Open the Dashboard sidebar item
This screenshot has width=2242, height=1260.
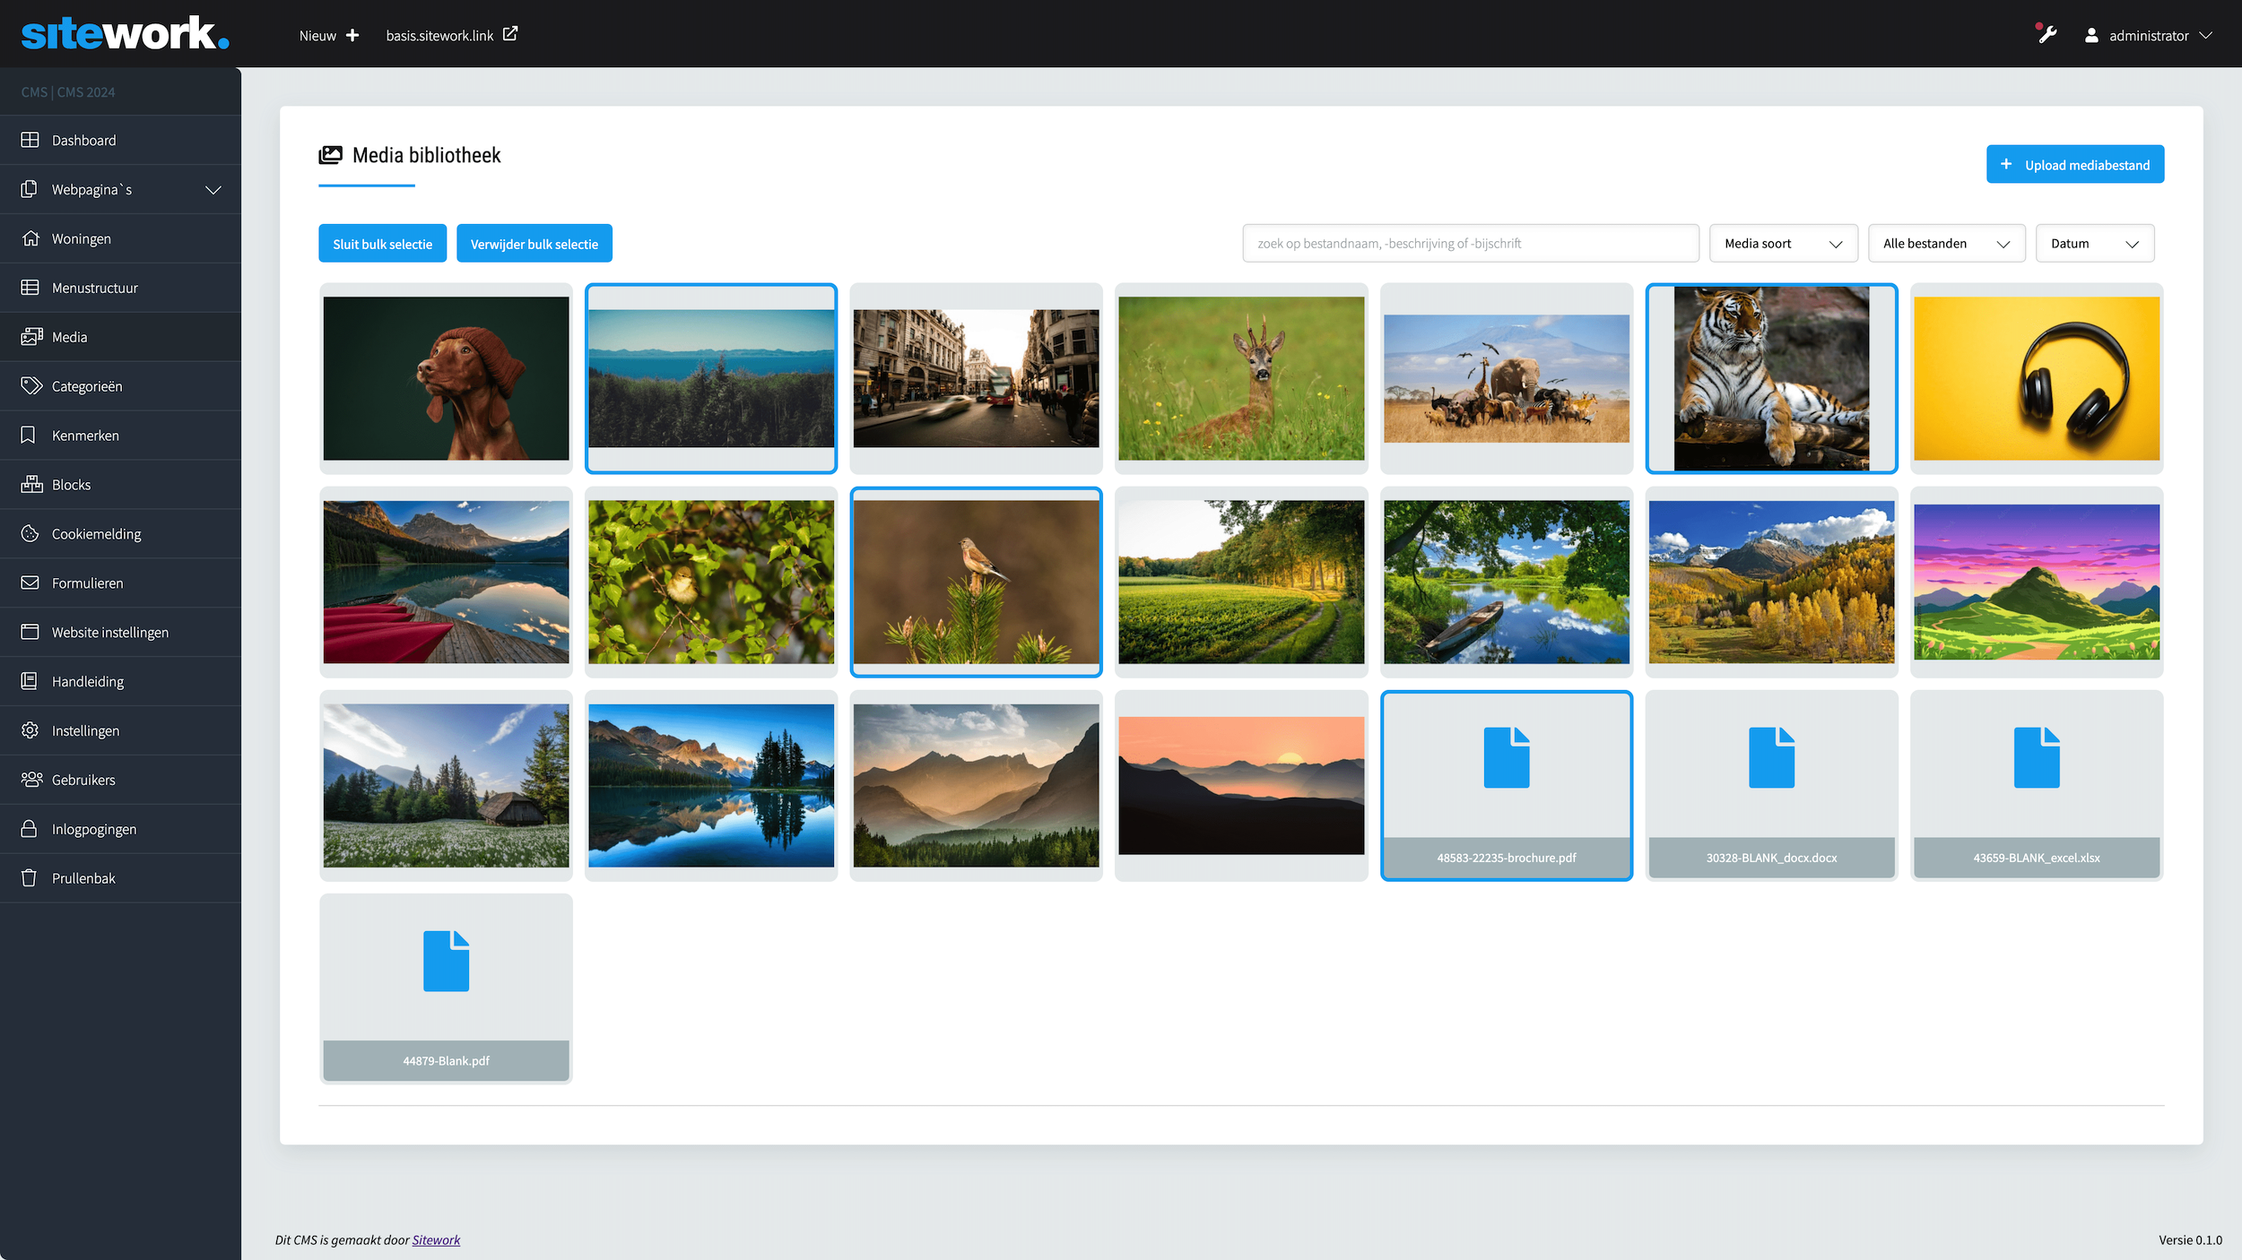coord(83,141)
